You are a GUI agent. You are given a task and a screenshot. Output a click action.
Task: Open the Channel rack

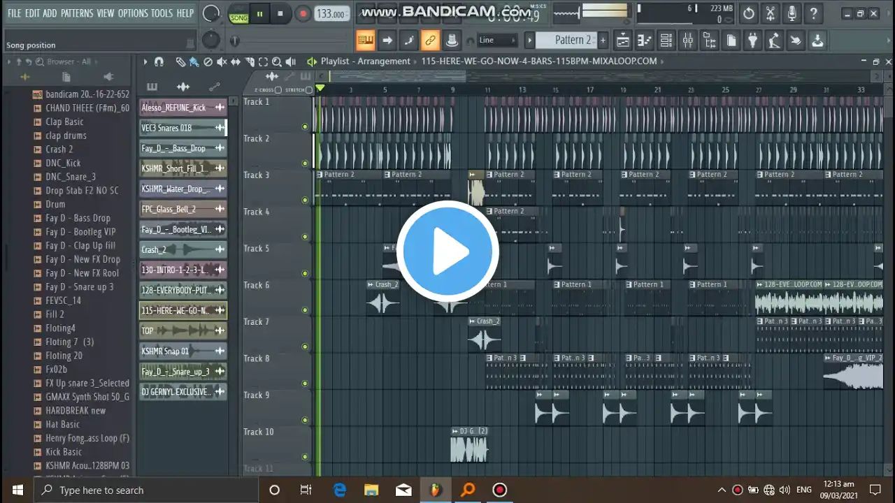[666, 41]
